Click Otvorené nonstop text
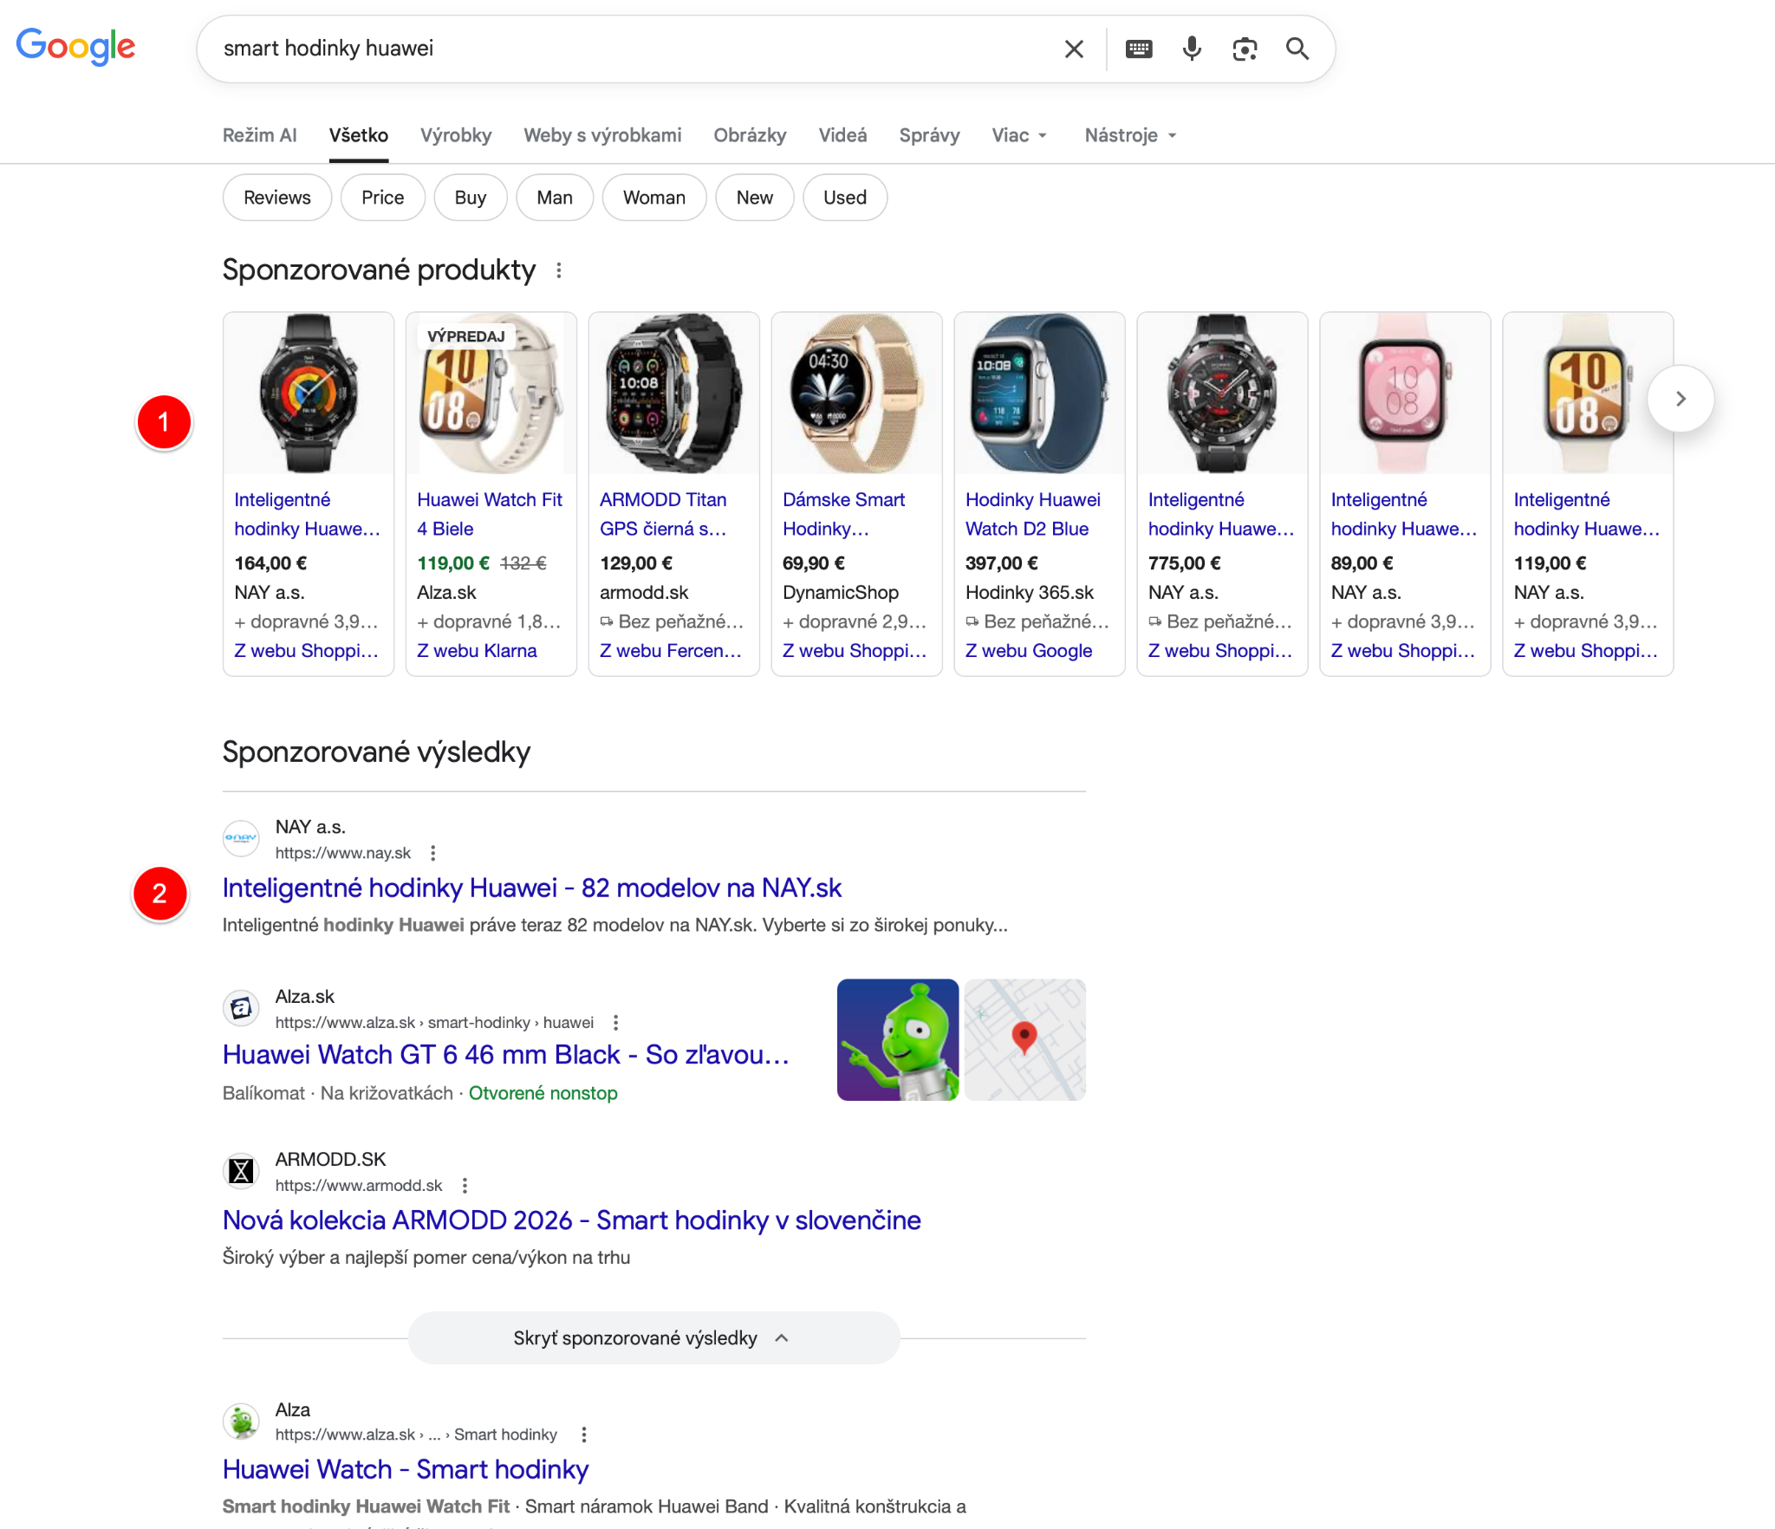 [x=543, y=1093]
